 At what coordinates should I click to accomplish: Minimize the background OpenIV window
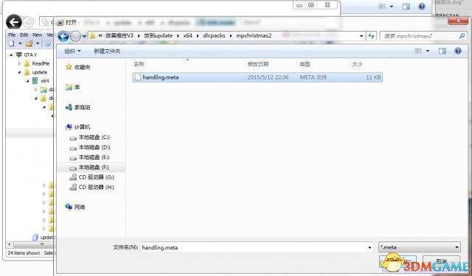click(299, 5)
